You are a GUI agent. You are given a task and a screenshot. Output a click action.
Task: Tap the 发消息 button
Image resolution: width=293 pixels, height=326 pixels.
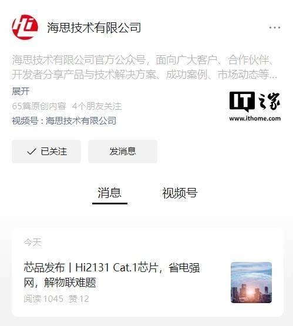click(123, 152)
